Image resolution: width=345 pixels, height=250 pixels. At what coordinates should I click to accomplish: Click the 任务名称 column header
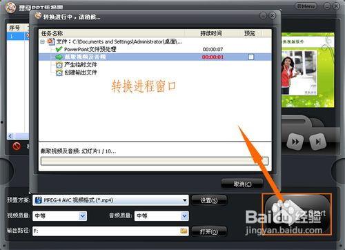click(x=112, y=33)
